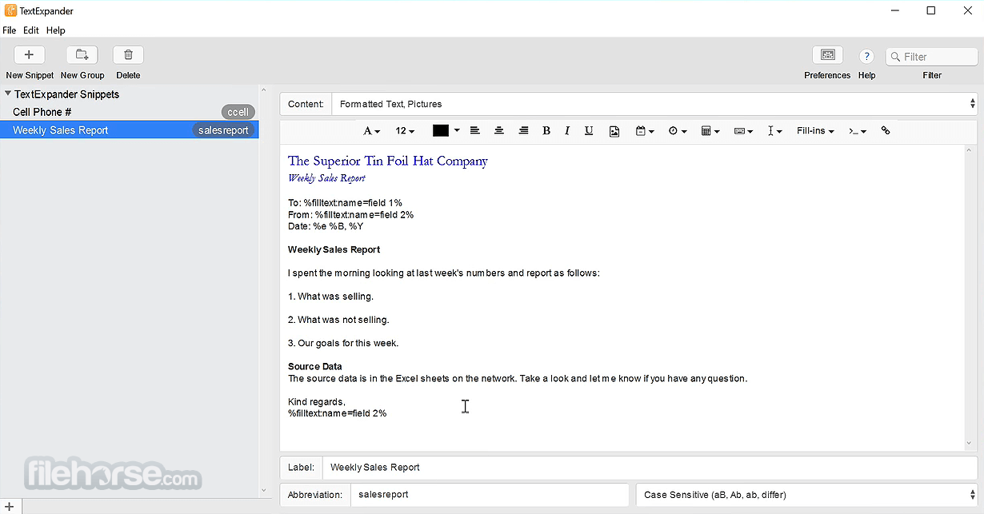Viewport: 984px width, 514px height.
Task: Open the File menu
Action: click(9, 30)
